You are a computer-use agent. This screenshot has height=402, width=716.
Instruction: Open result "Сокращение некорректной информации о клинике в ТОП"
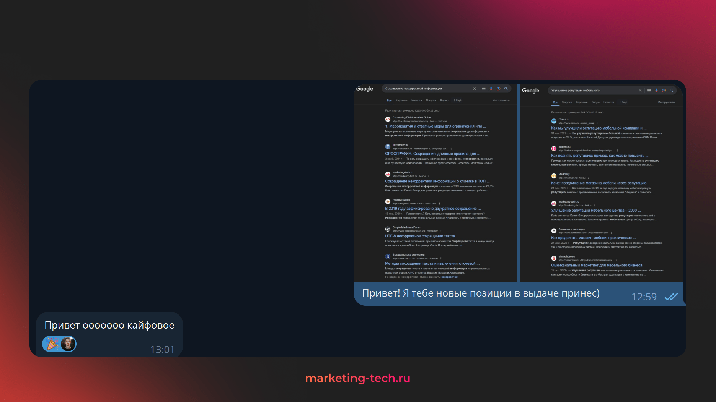pos(437,181)
